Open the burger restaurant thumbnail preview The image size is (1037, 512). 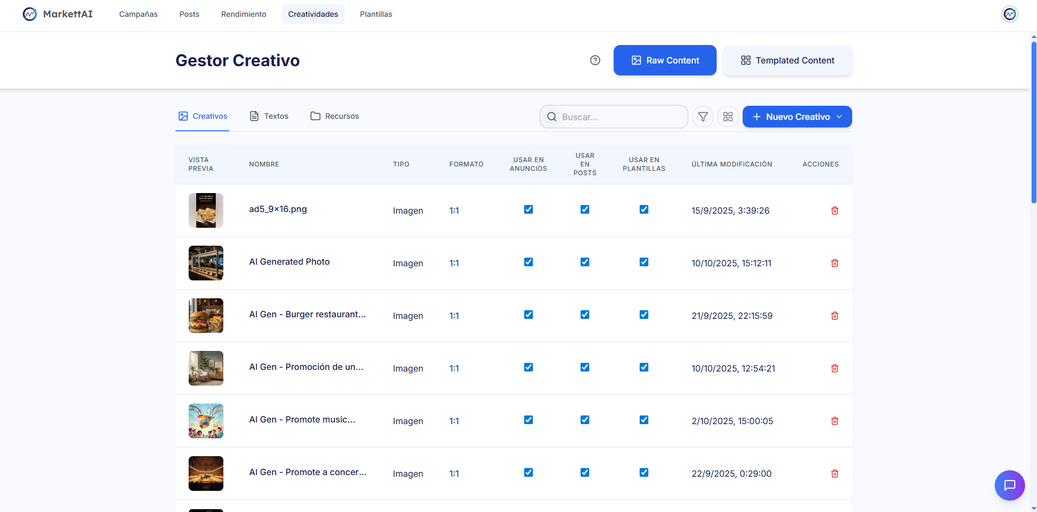point(205,315)
